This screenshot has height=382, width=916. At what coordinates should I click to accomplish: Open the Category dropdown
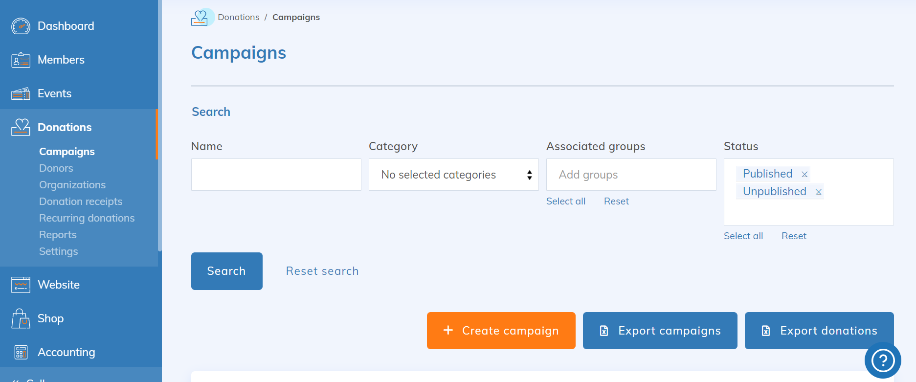(x=453, y=175)
